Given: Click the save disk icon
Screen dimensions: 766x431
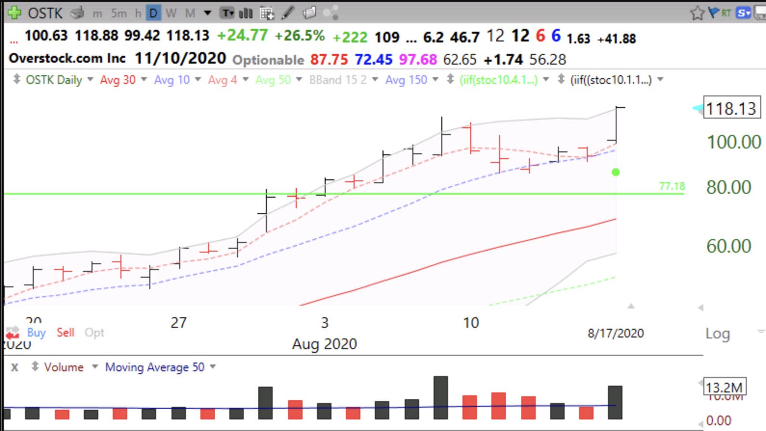Looking at the screenshot, I should [x=760, y=13].
